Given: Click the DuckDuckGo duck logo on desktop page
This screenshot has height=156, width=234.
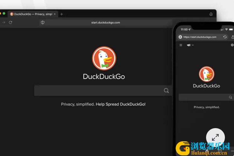Looking at the screenshot, I should [104, 58].
